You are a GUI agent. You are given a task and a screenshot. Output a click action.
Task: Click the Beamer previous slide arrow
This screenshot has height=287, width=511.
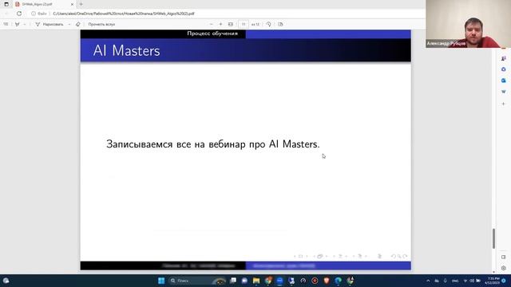[295, 257]
